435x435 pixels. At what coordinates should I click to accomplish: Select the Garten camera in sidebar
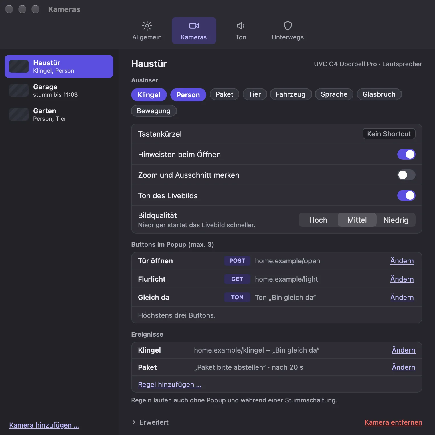[x=59, y=114]
